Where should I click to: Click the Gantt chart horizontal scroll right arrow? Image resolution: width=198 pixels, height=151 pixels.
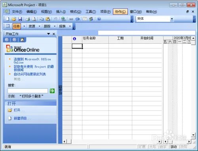tap(189, 142)
